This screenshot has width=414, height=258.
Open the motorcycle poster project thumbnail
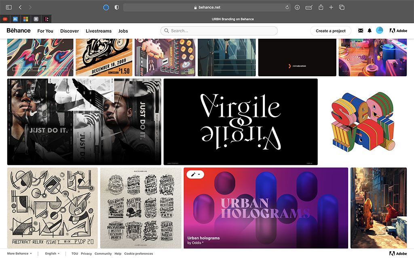104,57
